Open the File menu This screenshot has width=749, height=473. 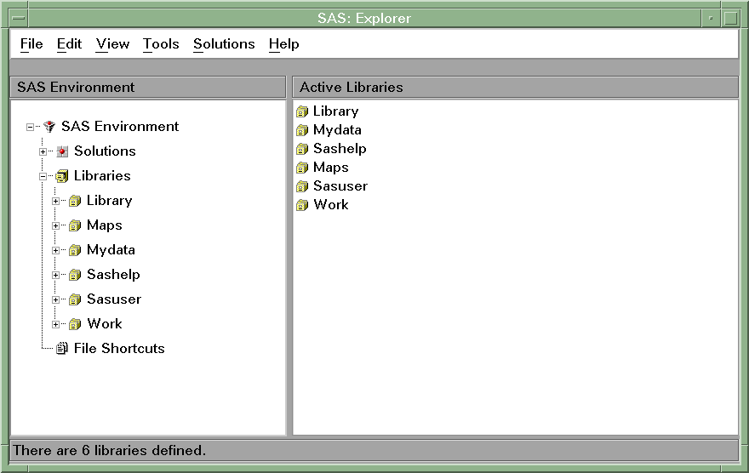[x=31, y=44]
